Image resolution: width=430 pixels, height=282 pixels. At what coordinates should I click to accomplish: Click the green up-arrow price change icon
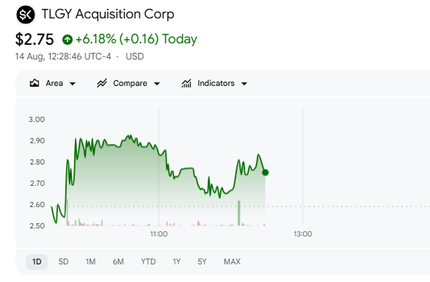[x=68, y=40]
